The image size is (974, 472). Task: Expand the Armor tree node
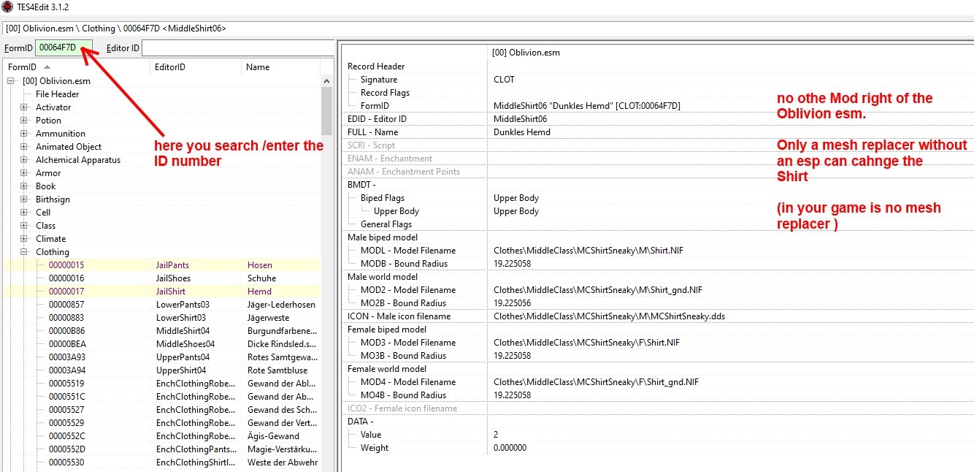[x=24, y=173]
